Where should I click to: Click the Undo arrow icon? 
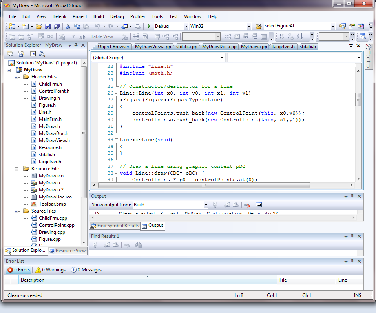(x=97, y=26)
